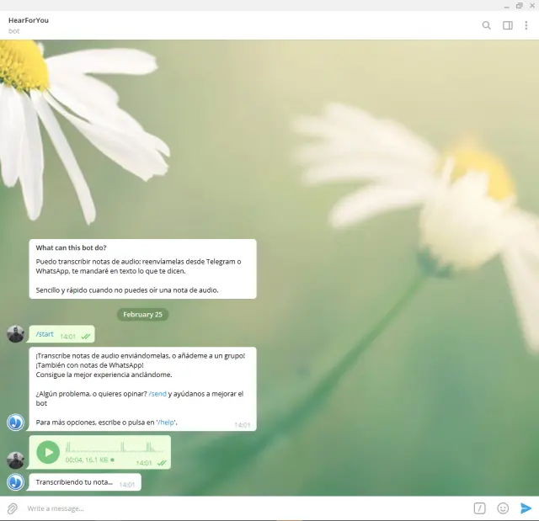Select the 'Transcribiendo tu nota' message bubble
Viewport: 539px width, 521px height.
click(73, 482)
